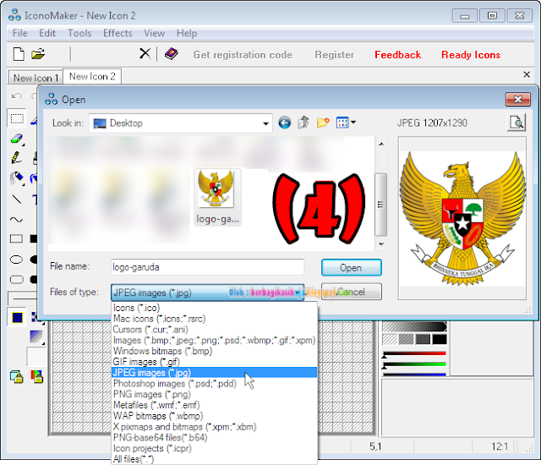Screen dimensions: 541x465
Task: Collapse the Files of type combo box
Action: click(298, 293)
